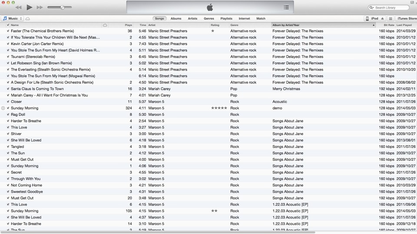Switch to the Playlists tab

coord(226,19)
